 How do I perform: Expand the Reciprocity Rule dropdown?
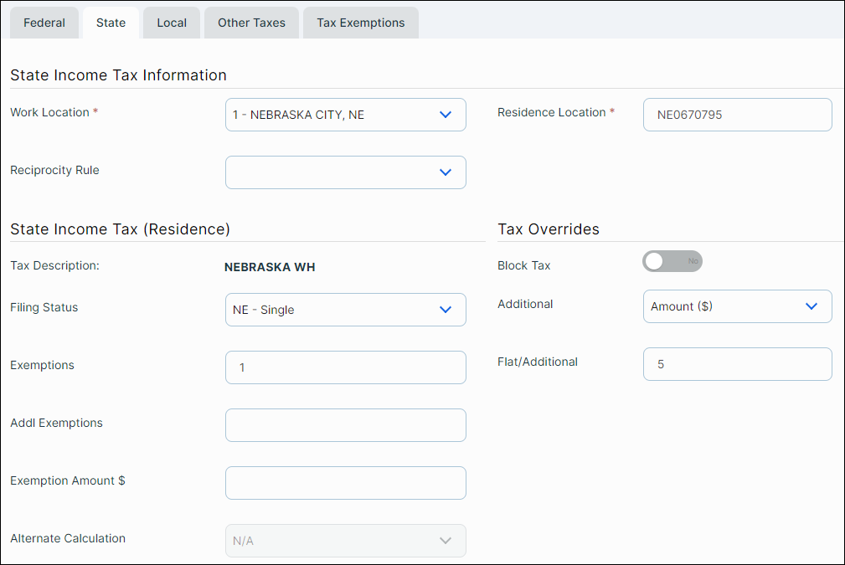coord(345,172)
